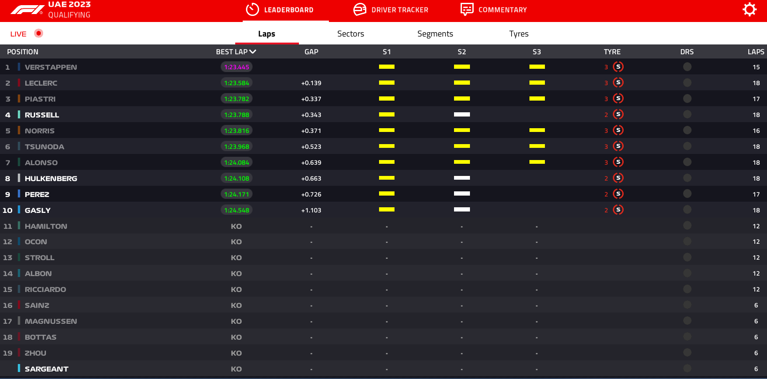The height and width of the screenshot is (379, 767).
Task: Click the LAPS column header
Action: click(x=756, y=52)
